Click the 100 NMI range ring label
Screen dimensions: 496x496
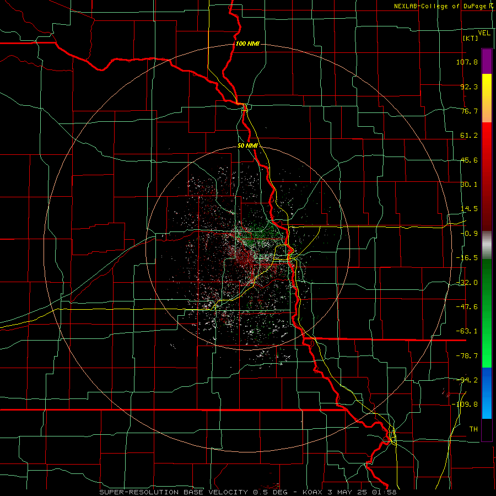tap(247, 44)
